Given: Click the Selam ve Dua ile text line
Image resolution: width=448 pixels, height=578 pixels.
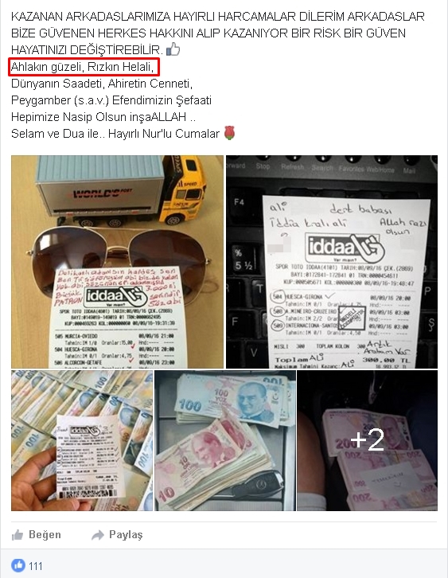Looking at the screenshot, I should point(115,134).
